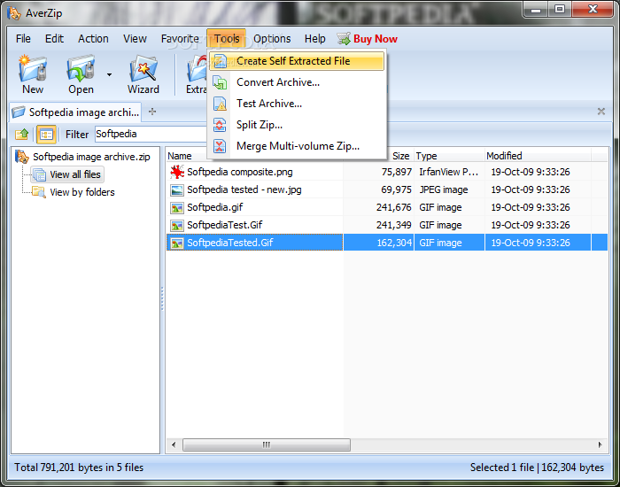The image size is (620, 487).
Task: Click the View all files icon
Action: 40,174
